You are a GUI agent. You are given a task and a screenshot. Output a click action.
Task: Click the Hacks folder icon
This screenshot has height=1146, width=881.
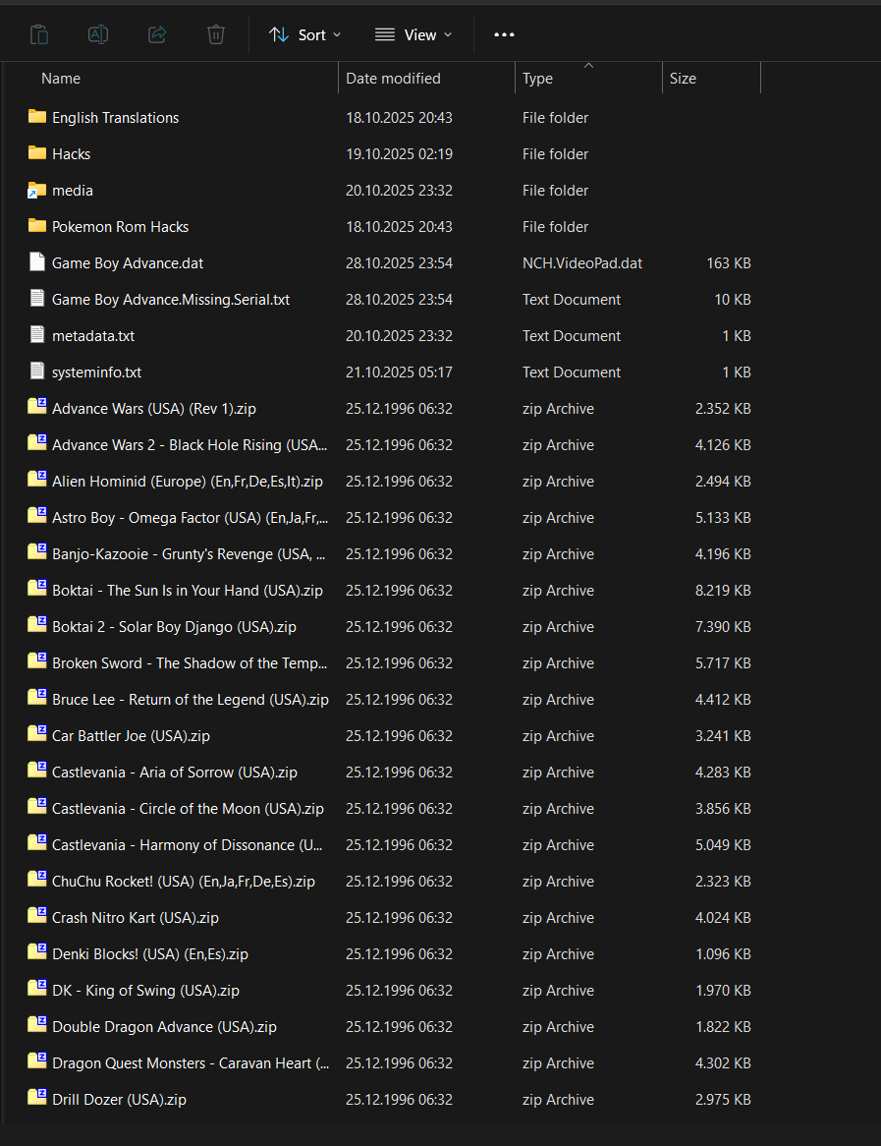coord(37,153)
